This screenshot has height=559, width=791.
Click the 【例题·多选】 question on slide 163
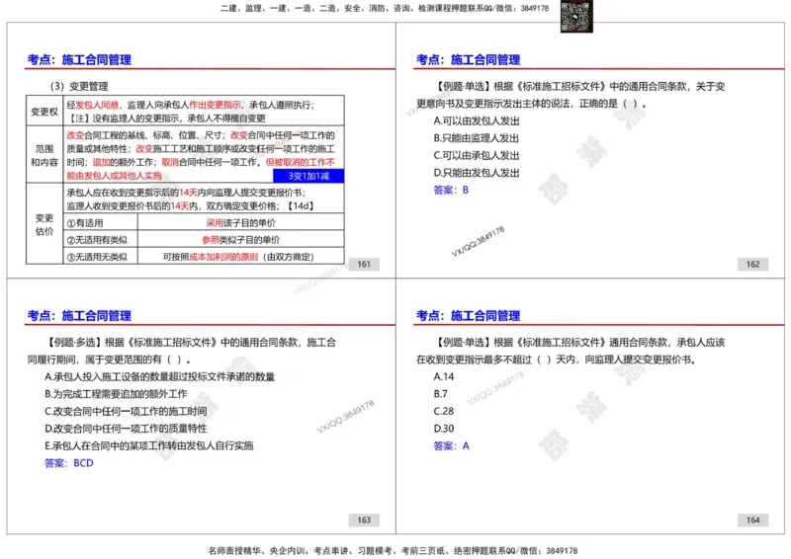182,351
